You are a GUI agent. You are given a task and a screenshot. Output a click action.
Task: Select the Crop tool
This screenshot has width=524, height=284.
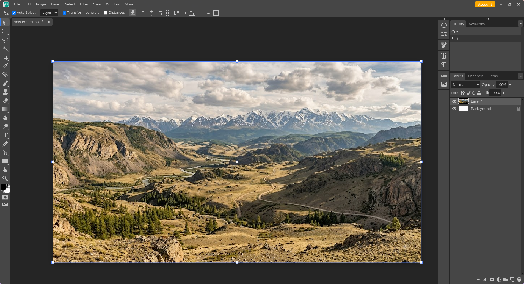tap(5, 57)
